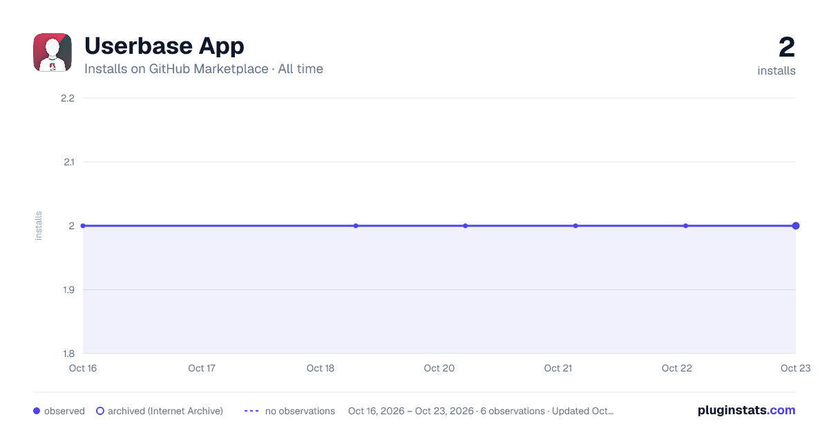Click 'archived (Internet Archive)' legend text

[x=165, y=411]
